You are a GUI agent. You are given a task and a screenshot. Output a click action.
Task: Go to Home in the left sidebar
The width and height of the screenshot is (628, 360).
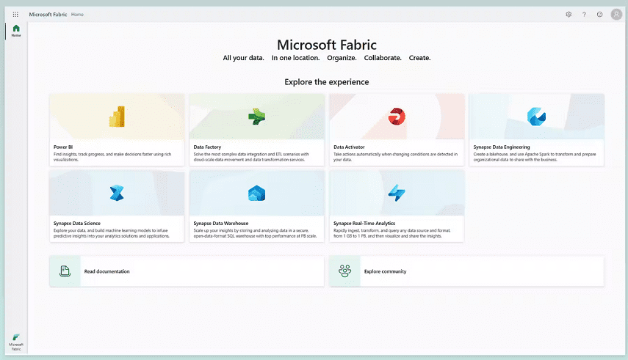16,30
